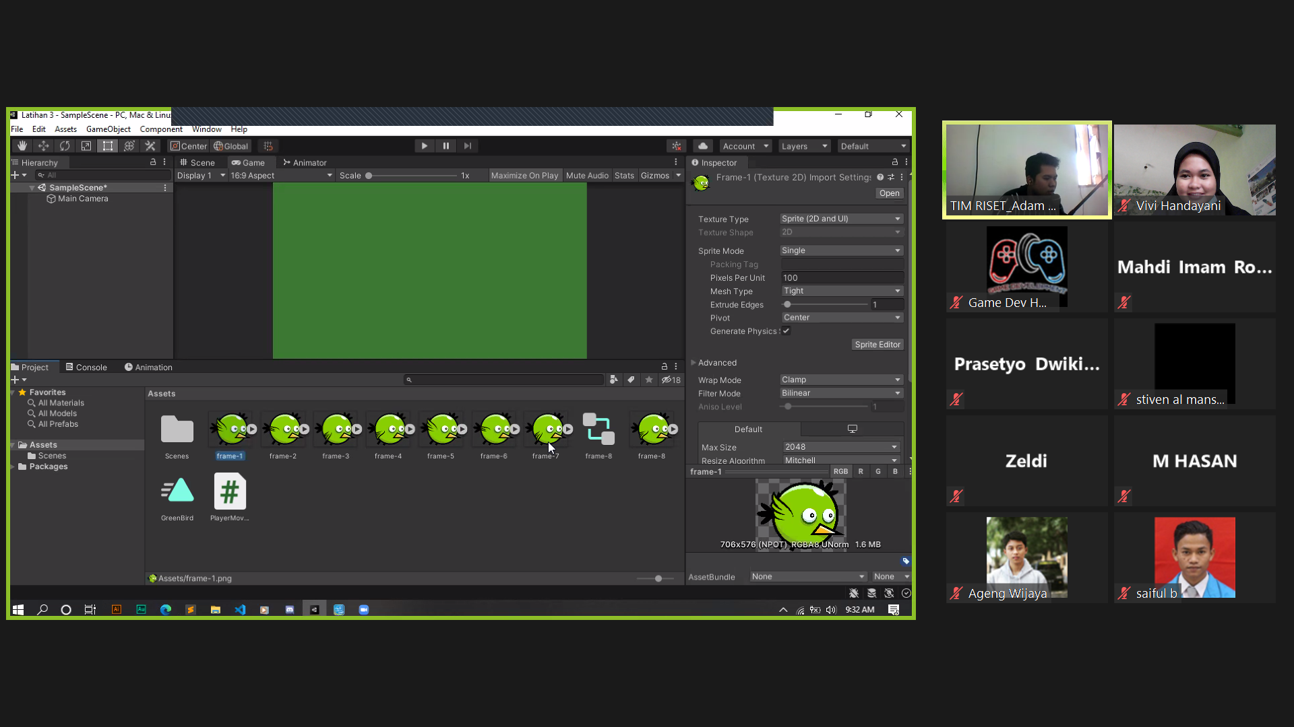Select the GreenBird animation asset
This screenshot has height=727, width=1294.
(177, 497)
